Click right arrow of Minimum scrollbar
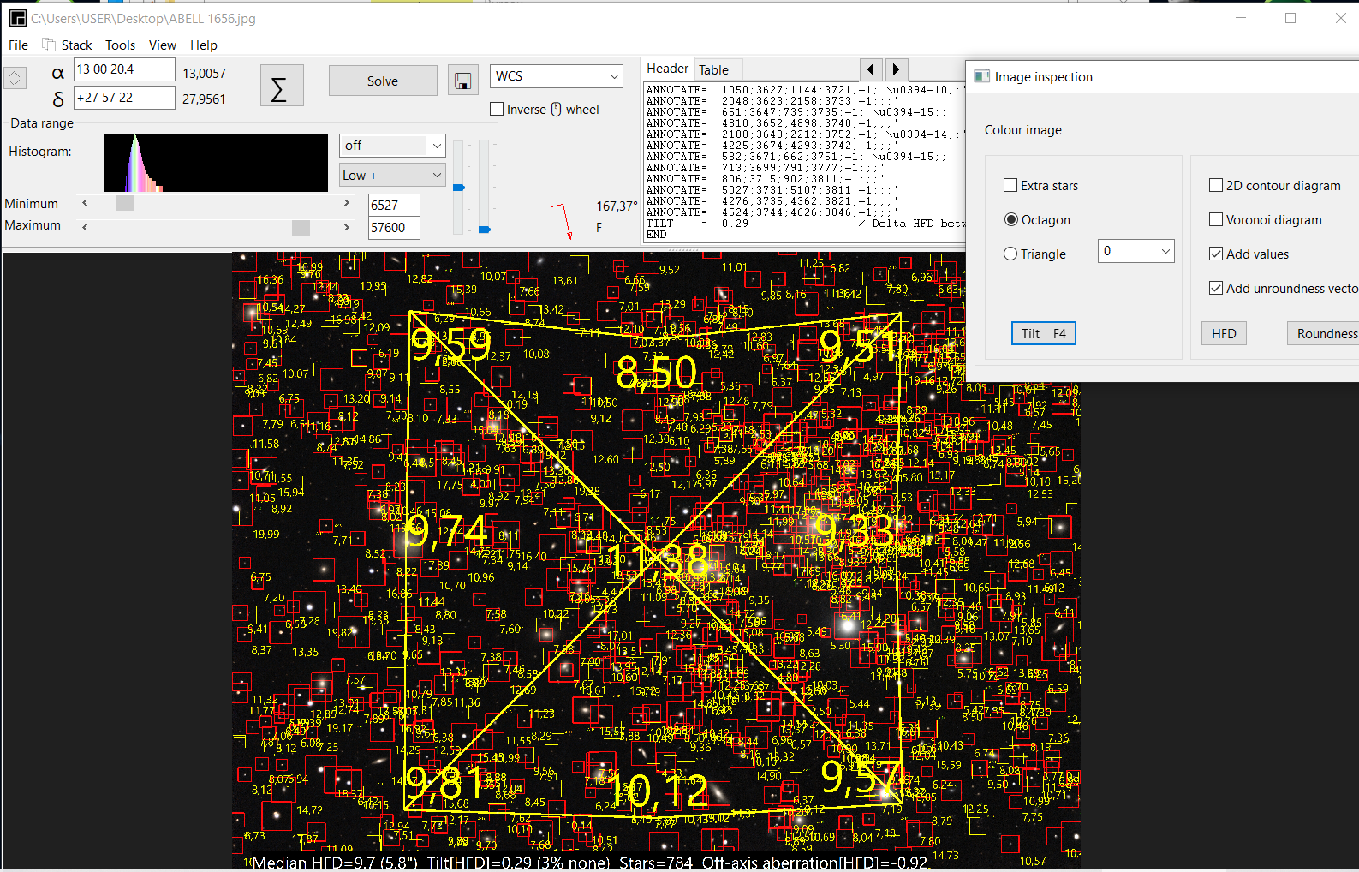 347,203
